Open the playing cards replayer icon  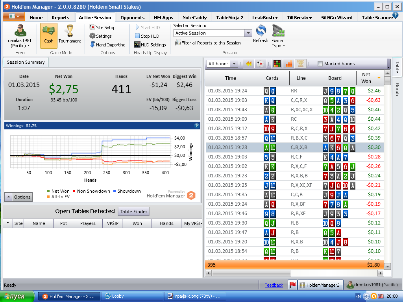[261, 64]
